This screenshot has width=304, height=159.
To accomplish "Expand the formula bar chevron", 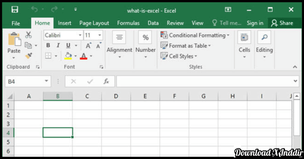I will click(x=295, y=81).
